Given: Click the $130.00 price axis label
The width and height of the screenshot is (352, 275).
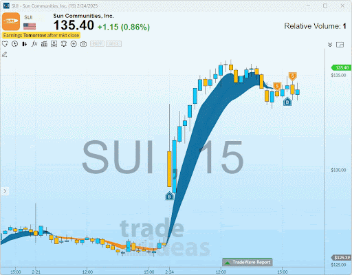Looking at the screenshot, I should [x=338, y=170].
